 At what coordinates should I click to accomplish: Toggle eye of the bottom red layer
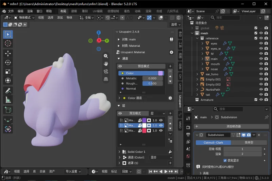161,131
